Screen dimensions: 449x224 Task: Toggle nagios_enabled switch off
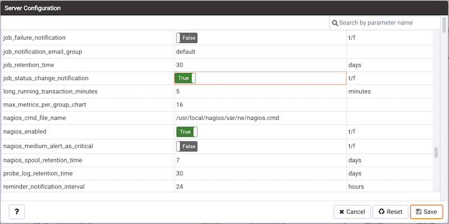(187, 132)
